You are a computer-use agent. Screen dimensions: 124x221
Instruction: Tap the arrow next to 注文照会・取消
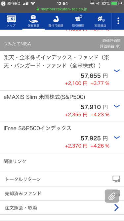tap(116, 208)
